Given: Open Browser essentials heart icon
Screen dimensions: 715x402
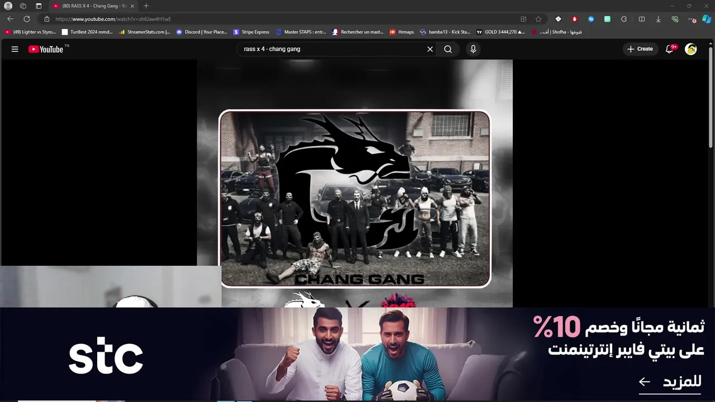Looking at the screenshot, I should tap(675, 19).
